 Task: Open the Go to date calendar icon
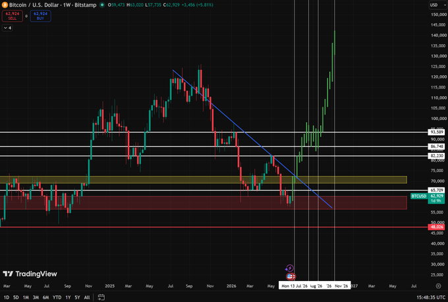click(x=101, y=297)
